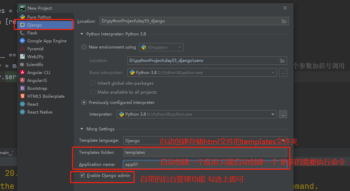The height and width of the screenshot is (191, 350).
Task: Close the New Project dialog
Action: 285,8
